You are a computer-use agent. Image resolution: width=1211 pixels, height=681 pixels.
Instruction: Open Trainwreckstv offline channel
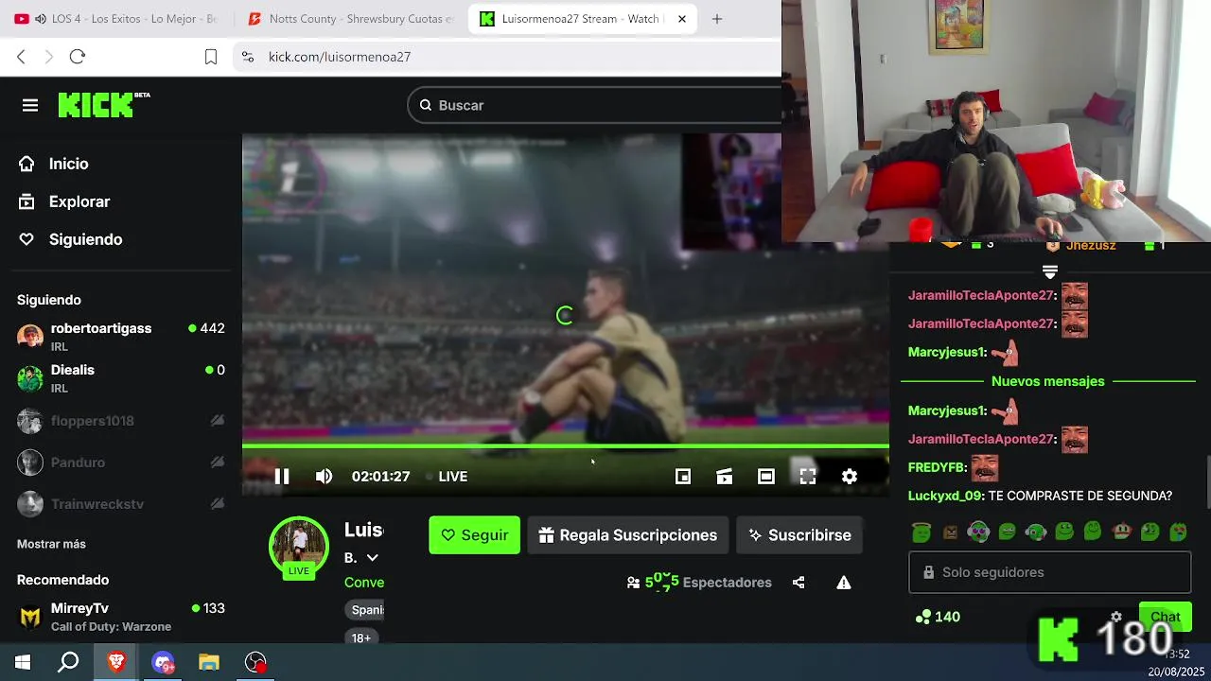(x=121, y=504)
